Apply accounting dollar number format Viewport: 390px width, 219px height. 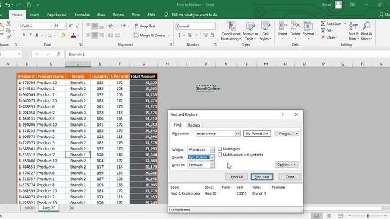click(x=179, y=35)
